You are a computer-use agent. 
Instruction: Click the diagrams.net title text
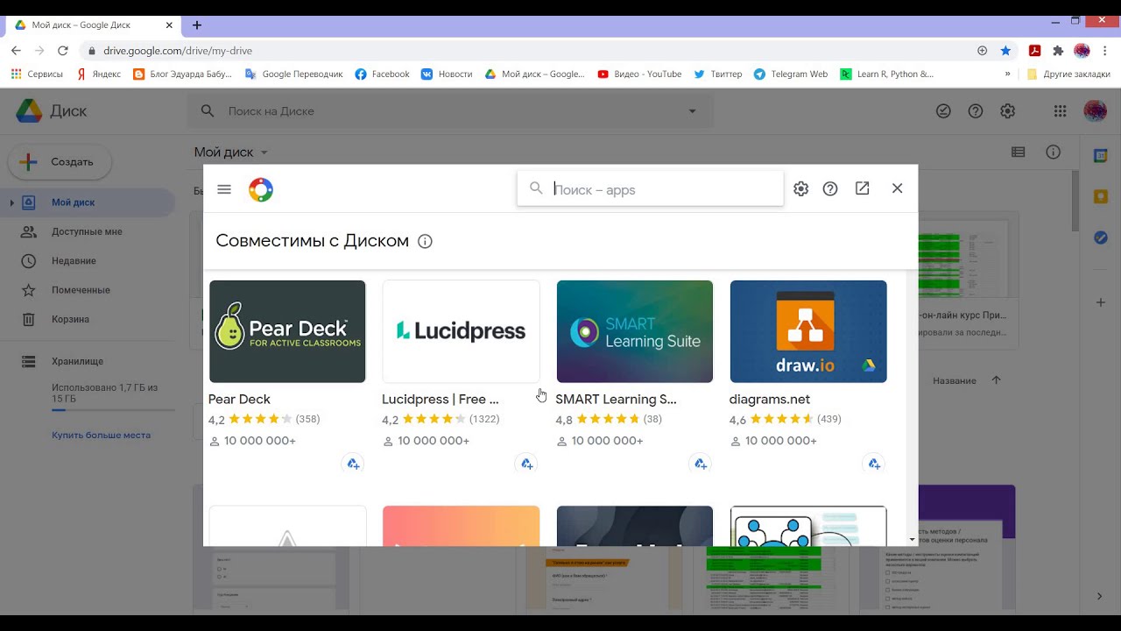770,399
